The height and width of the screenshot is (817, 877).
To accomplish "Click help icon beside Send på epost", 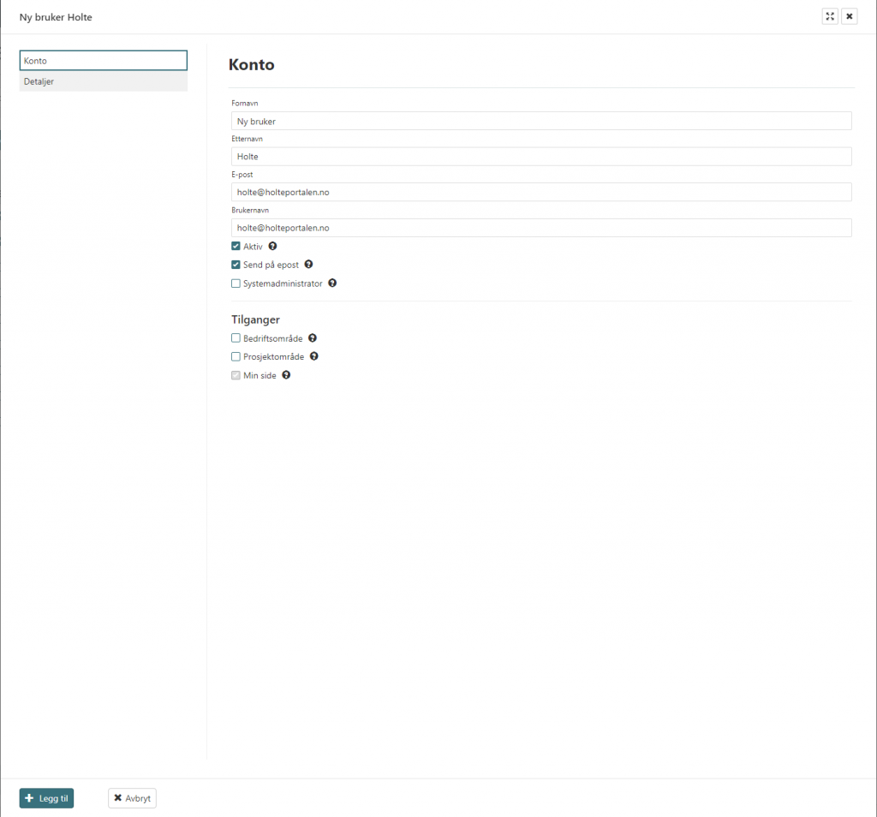I will [308, 265].
